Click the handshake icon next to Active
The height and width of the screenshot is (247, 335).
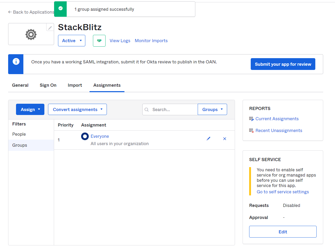click(99, 41)
